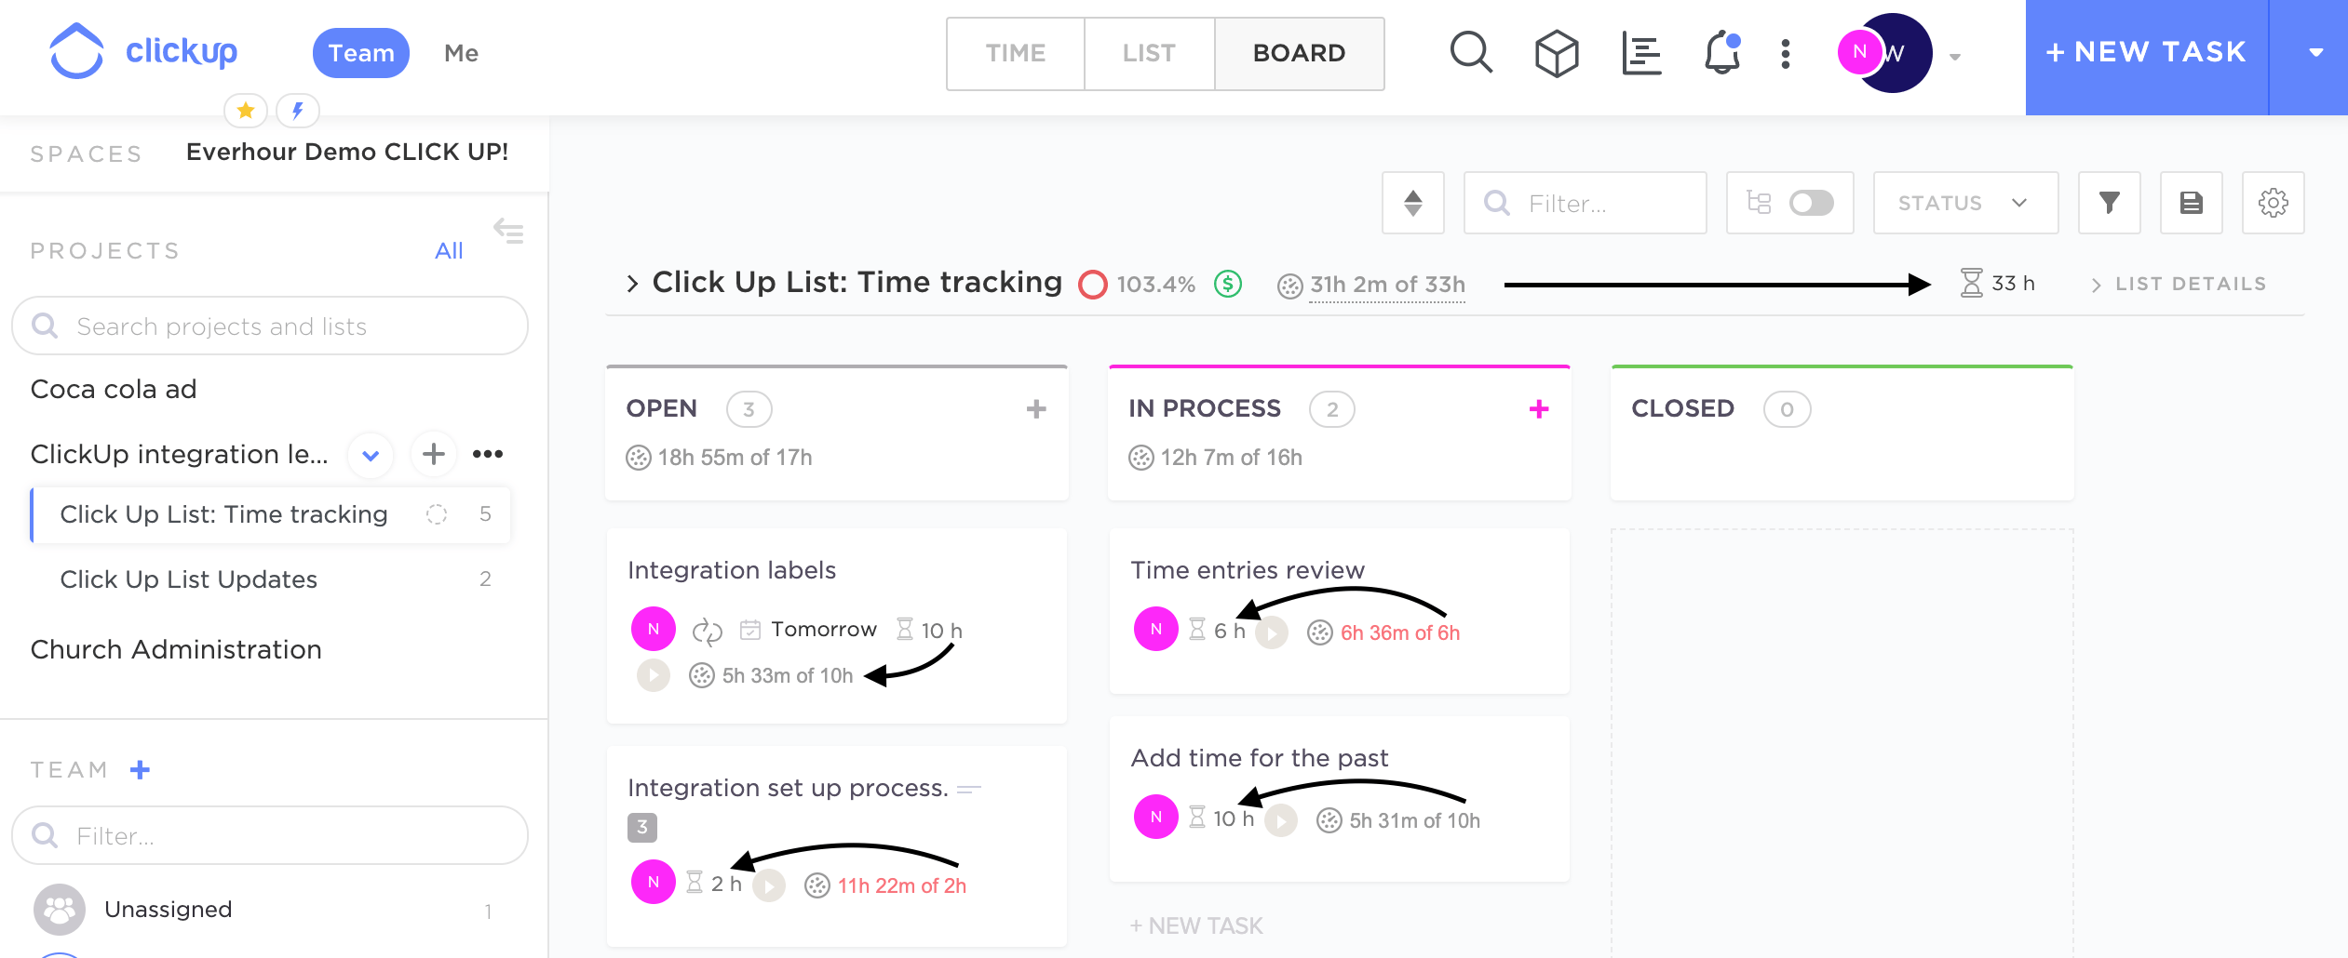Open the STATUS grouping dropdown

1964,203
